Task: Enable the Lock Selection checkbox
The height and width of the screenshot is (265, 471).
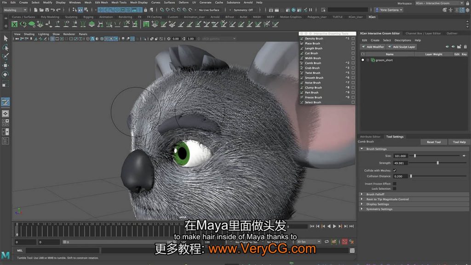Action: [x=394, y=189]
